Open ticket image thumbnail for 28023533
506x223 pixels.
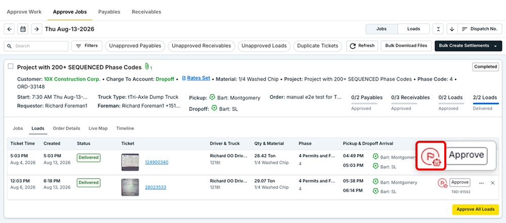tap(130, 187)
